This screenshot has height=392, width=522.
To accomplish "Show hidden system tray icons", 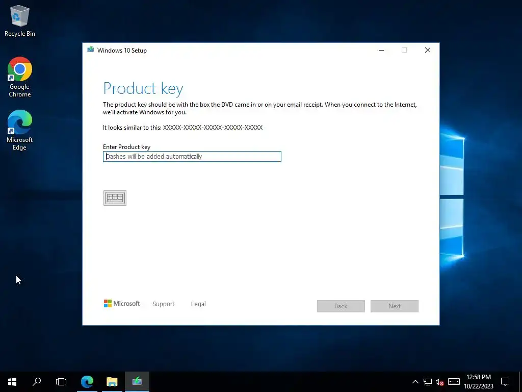I will pyautogui.click(x=415, y=382).
